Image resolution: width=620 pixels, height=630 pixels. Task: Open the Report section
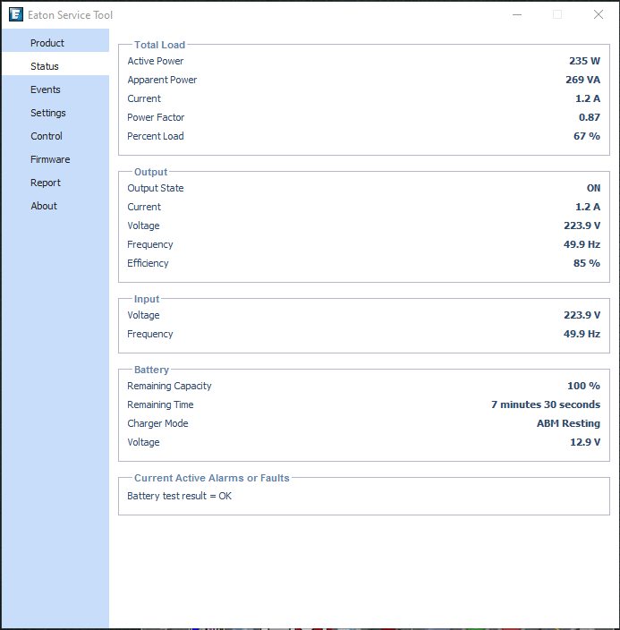(55, 183)
